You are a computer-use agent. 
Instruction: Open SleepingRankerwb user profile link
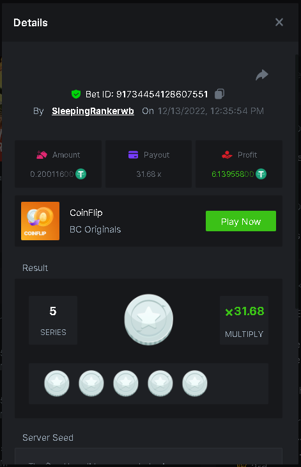tap(93, 111)
